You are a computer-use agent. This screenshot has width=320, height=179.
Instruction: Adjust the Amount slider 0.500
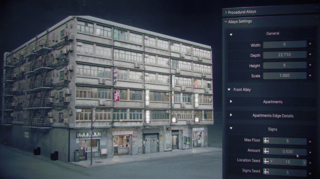(x=288, y=152)
